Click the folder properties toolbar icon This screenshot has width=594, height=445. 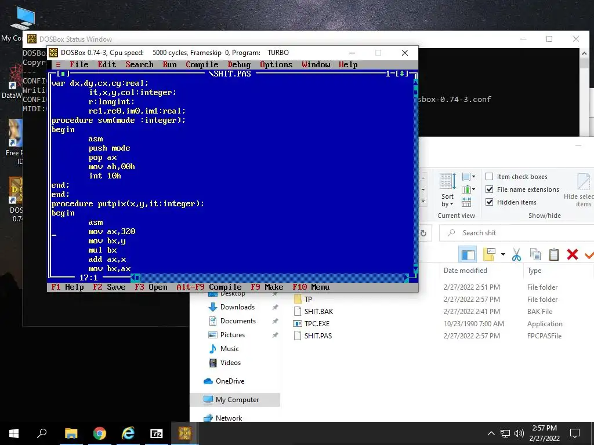coord(489,254)
